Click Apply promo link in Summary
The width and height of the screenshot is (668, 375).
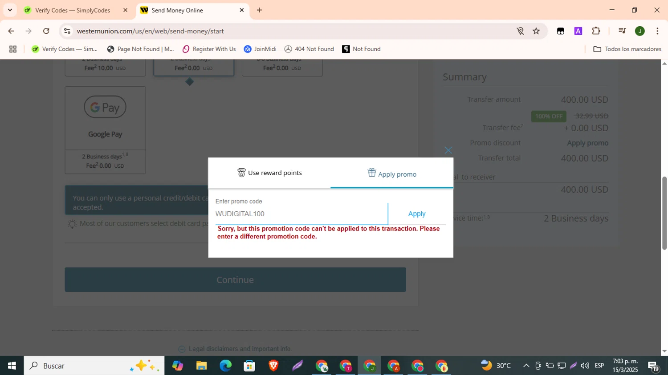pos(587,143)
